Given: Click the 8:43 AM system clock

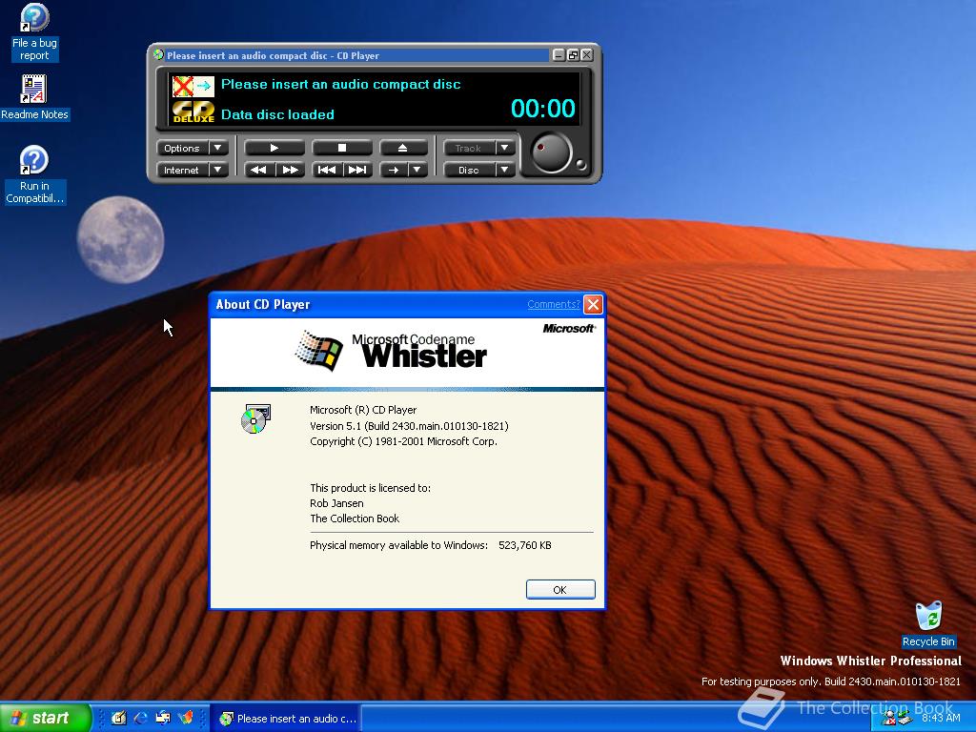Looking at the screenshot, I should (941, 719).
